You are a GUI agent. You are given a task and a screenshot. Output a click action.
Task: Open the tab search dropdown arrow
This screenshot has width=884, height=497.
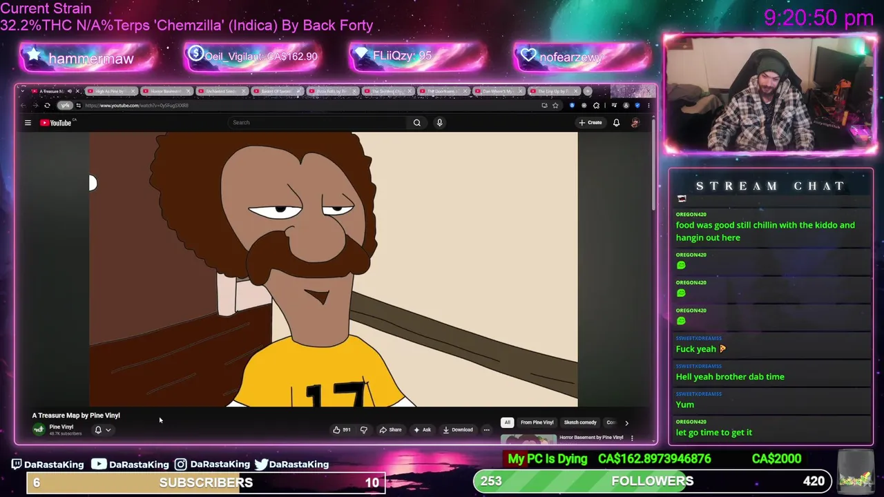tap(23, 91)
